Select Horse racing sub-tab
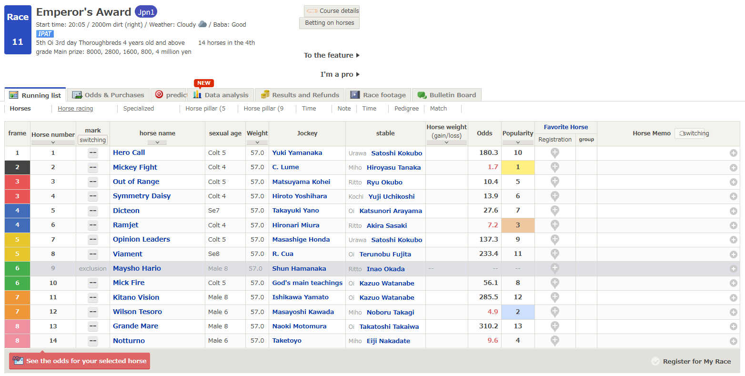Image resolution: width=745 pixels, height=376 pixels. (x=75, y=109)
